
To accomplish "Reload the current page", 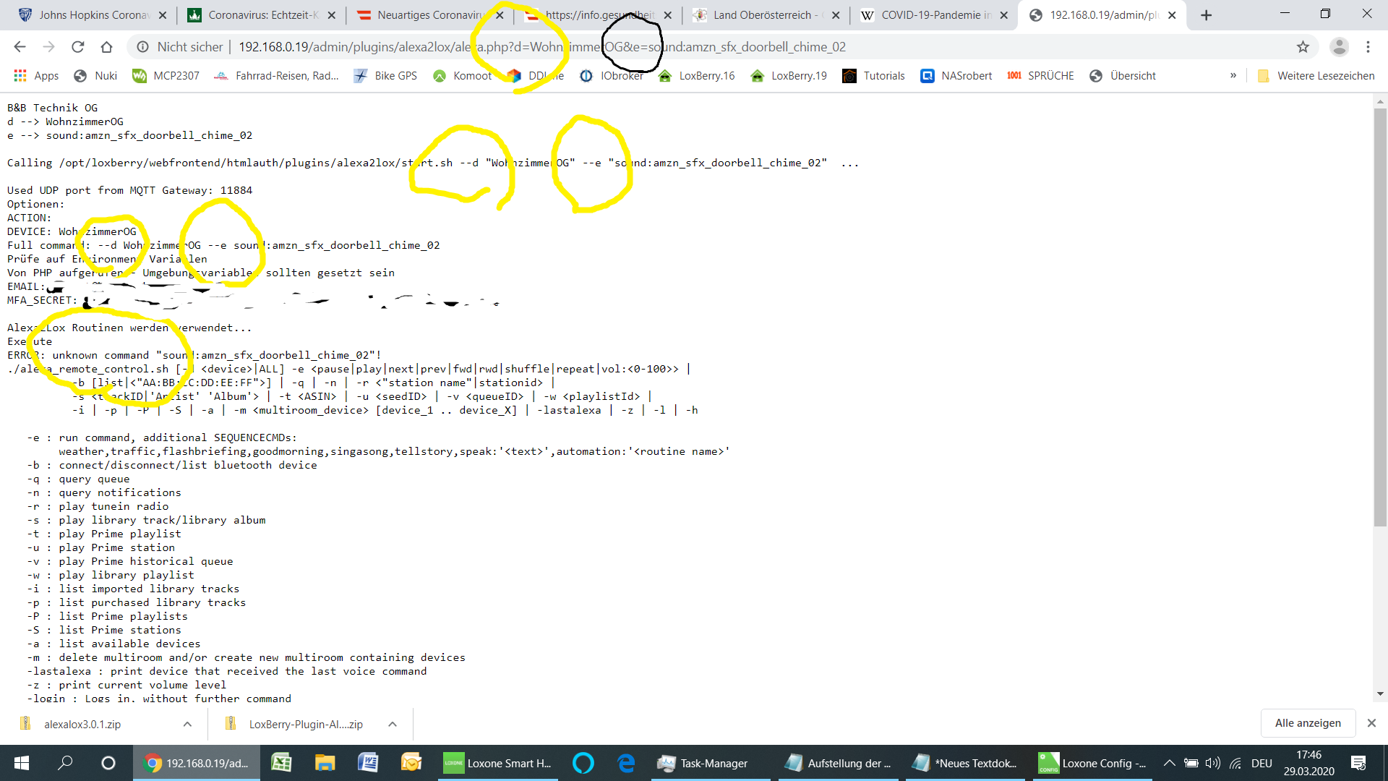I will tap(77, 47).
